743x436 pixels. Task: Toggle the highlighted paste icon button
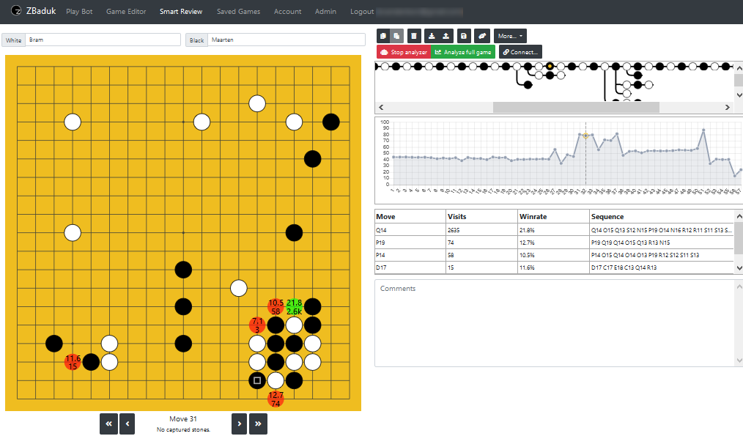[x=396, y=36]
